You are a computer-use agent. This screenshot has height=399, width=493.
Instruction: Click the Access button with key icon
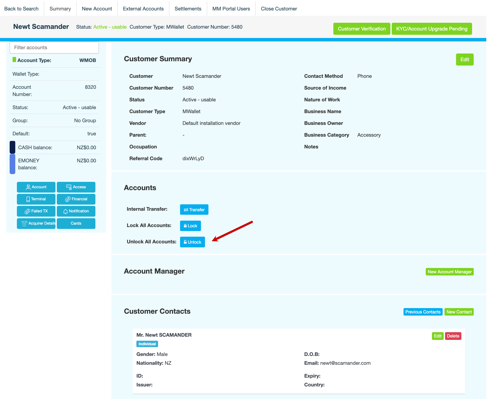[x=76, y=187]
